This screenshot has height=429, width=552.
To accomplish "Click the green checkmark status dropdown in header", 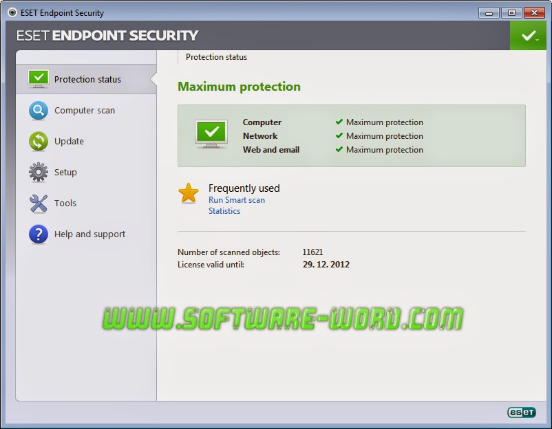I will (528, 36).
